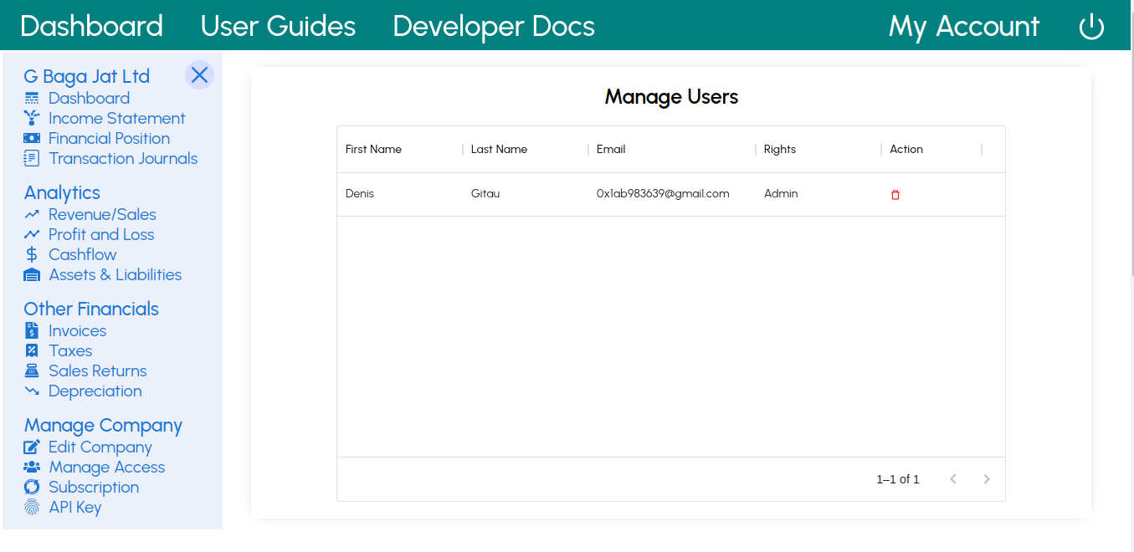
Task: Click the Taxes percent icon
Action: tap(32, 351)
